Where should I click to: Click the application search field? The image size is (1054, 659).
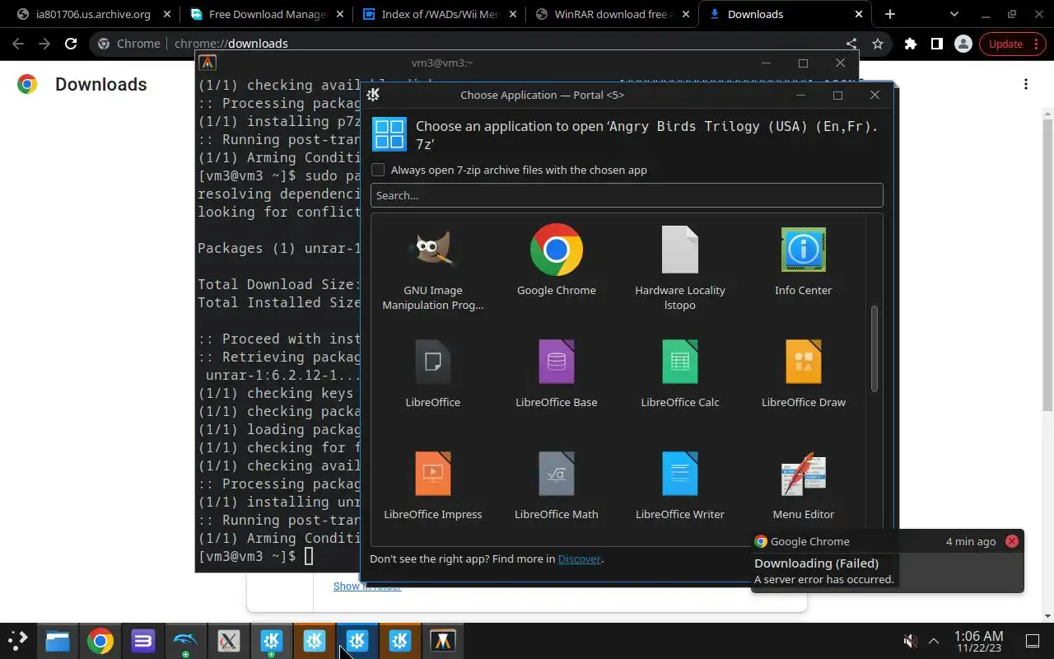point(627,195)
